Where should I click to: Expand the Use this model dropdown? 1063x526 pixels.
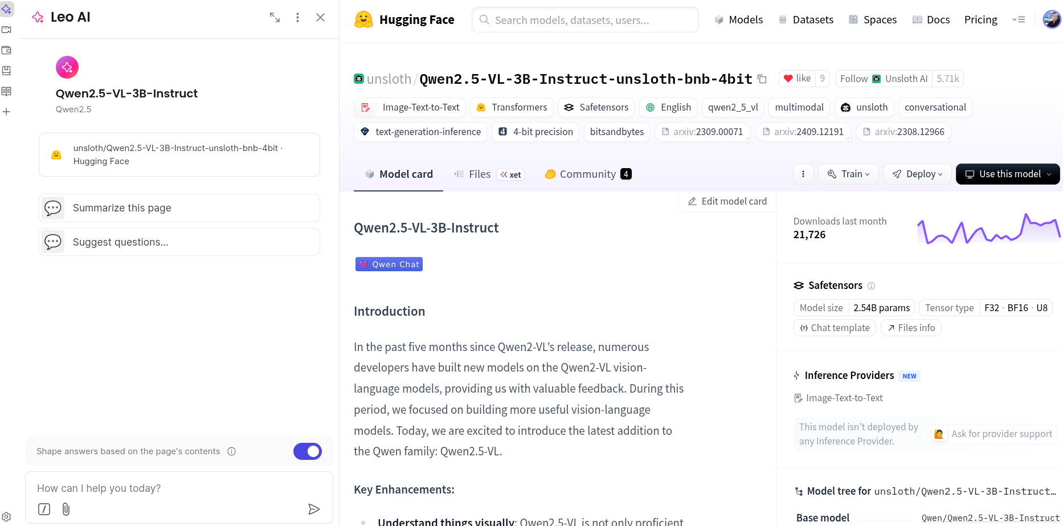(1008, 174)
